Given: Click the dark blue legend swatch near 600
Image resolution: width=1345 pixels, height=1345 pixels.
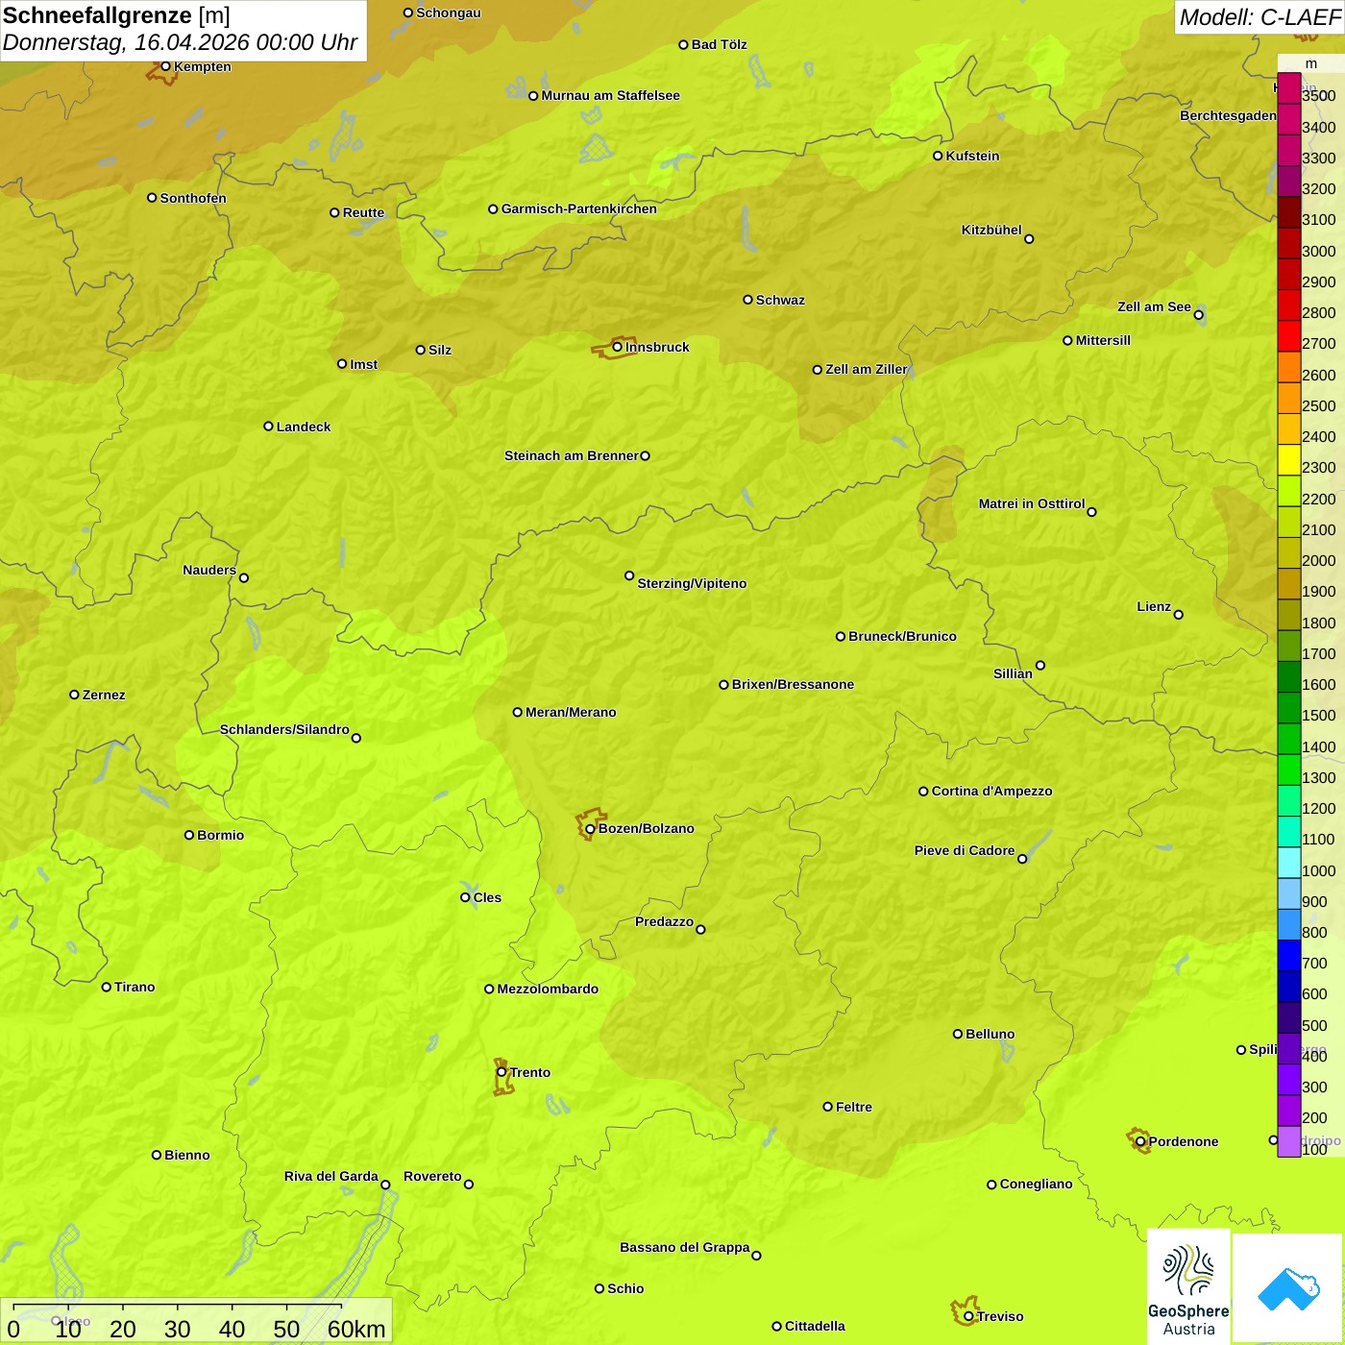Looking at the screenshot, I should tap(1288, 986).
